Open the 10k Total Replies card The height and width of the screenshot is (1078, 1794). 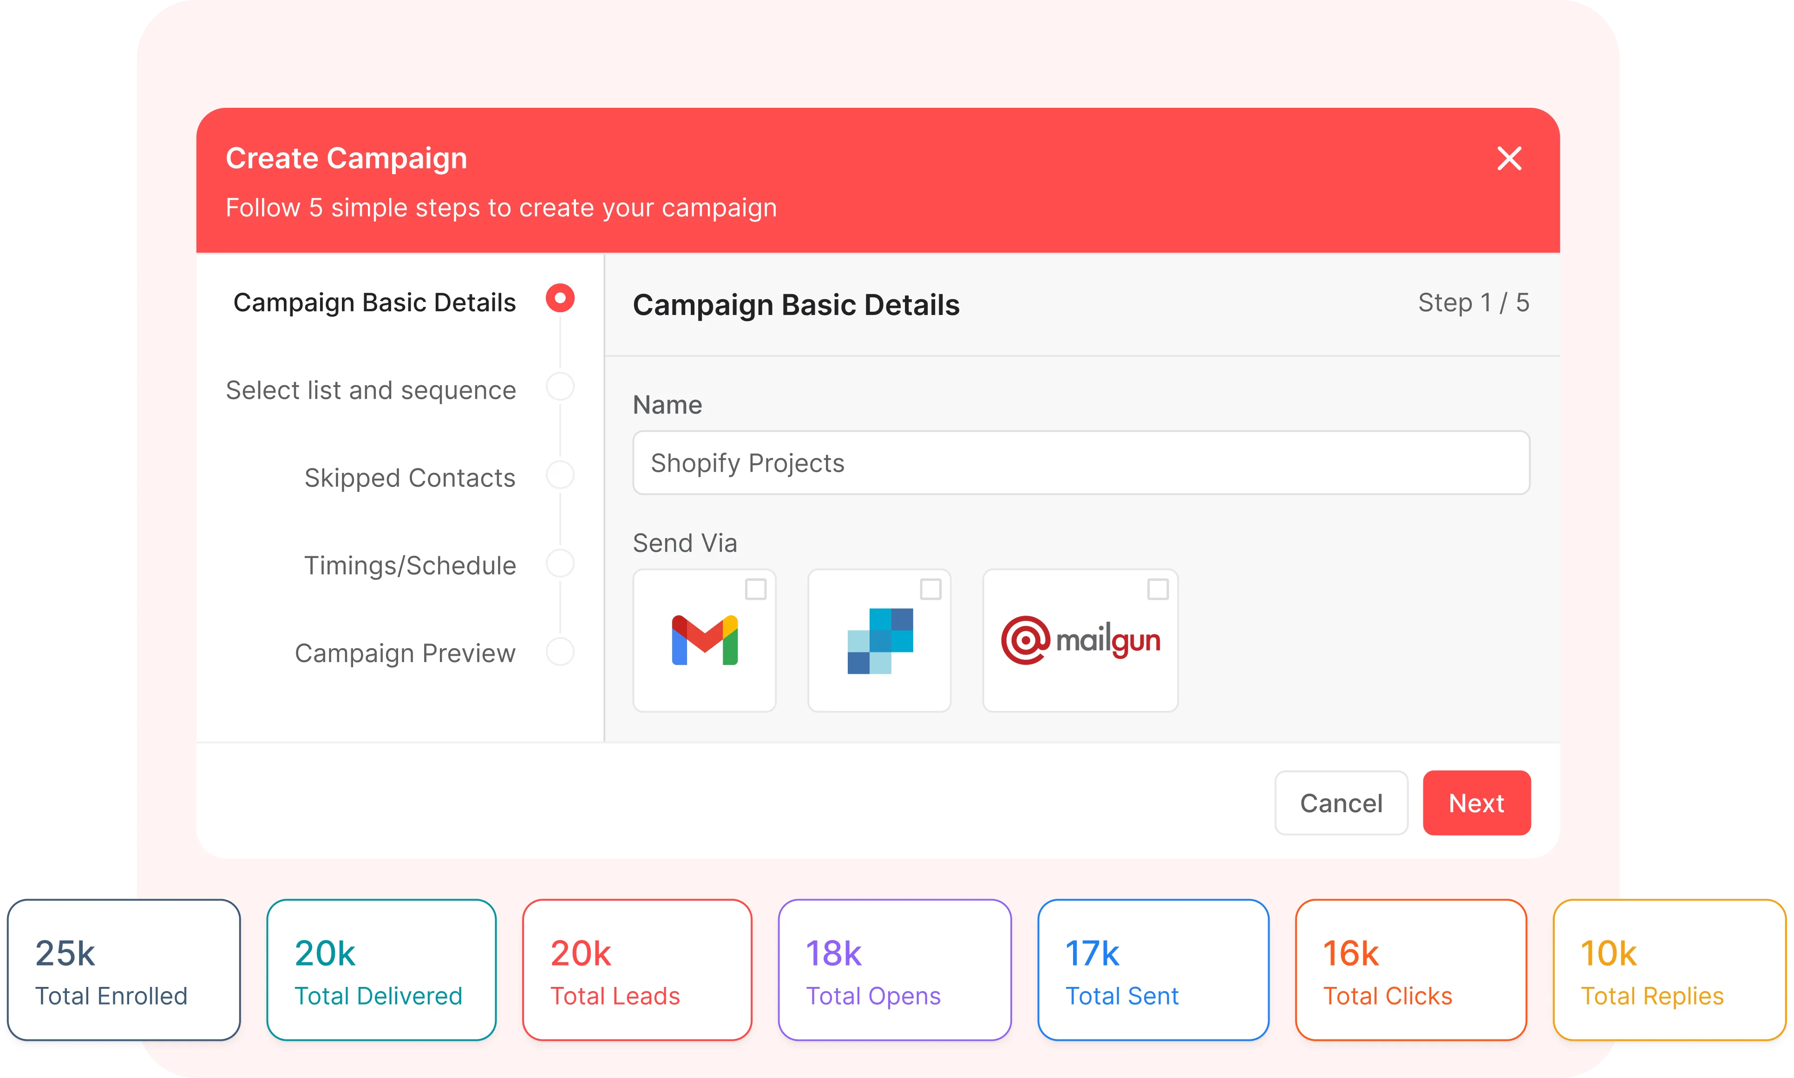click(x=1669, y=970)
